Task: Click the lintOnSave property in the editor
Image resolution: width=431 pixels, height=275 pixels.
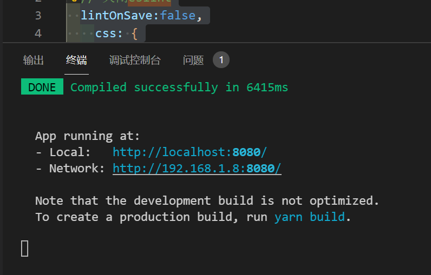Action: (116, 15)
